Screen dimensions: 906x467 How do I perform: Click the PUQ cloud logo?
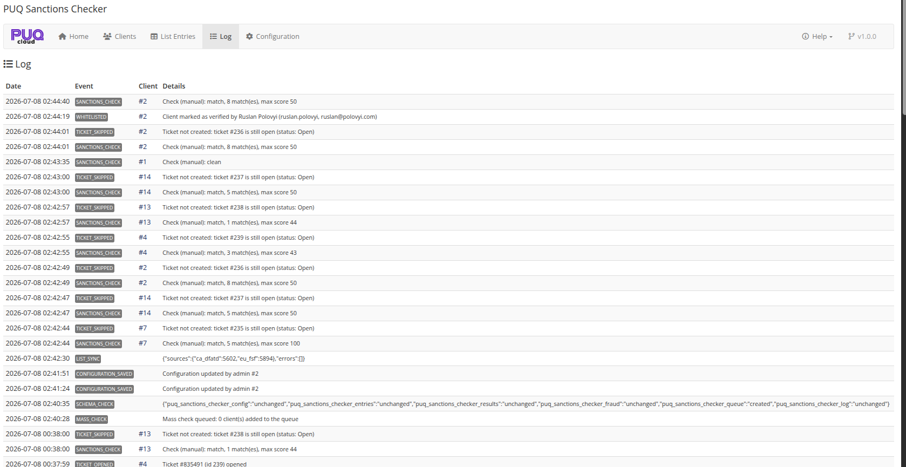tap(28, 36)
